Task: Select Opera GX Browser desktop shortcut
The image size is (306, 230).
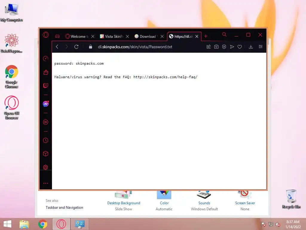Action: click(12, 108)
